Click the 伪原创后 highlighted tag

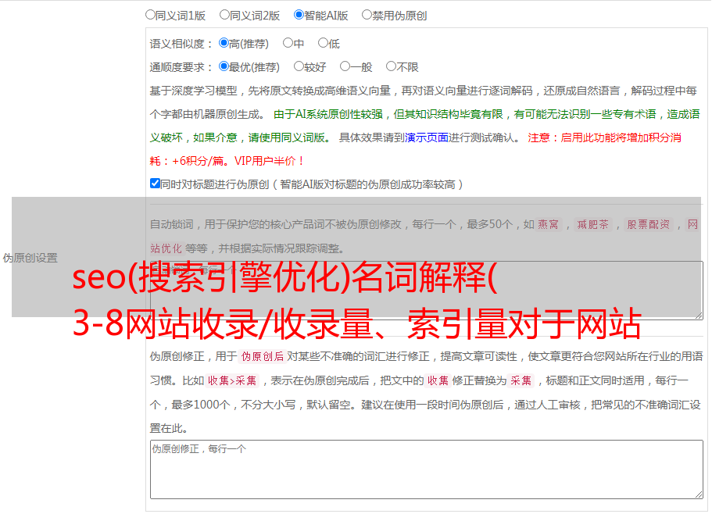263,356
